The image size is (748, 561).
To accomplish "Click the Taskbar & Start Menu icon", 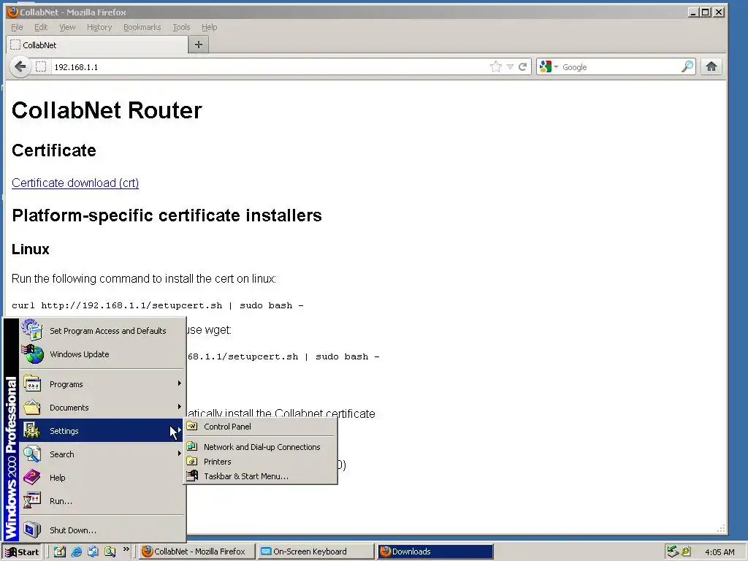I will coord(192,476).
